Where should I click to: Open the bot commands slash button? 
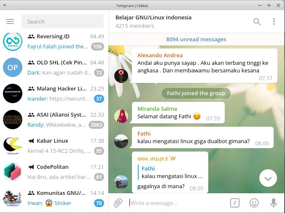pyautogui.click(x=235, y=202)
